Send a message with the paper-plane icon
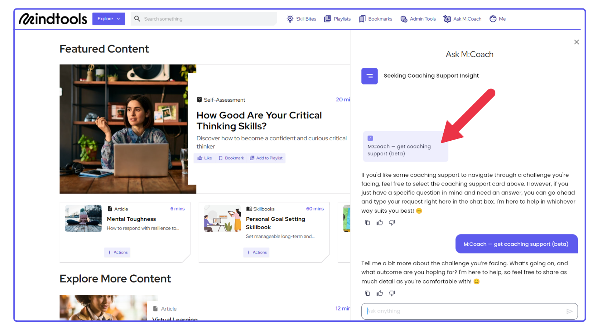The image size is (597, 331). [x=569, y=311]
